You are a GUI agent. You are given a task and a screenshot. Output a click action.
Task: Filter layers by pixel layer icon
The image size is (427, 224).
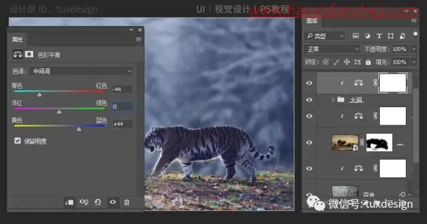coord(356,36)
